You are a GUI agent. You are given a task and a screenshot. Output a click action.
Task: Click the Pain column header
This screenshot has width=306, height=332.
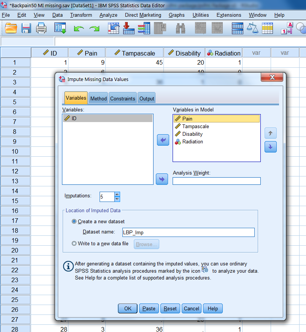point(87,53)
